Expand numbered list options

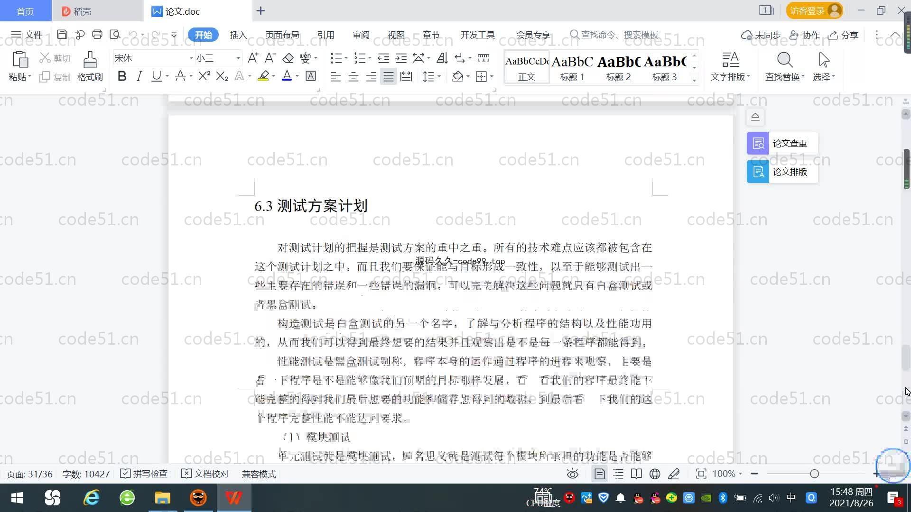[x=370, y=58]
